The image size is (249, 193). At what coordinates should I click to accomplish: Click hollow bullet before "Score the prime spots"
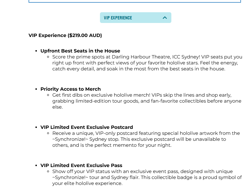coord(48,57)
